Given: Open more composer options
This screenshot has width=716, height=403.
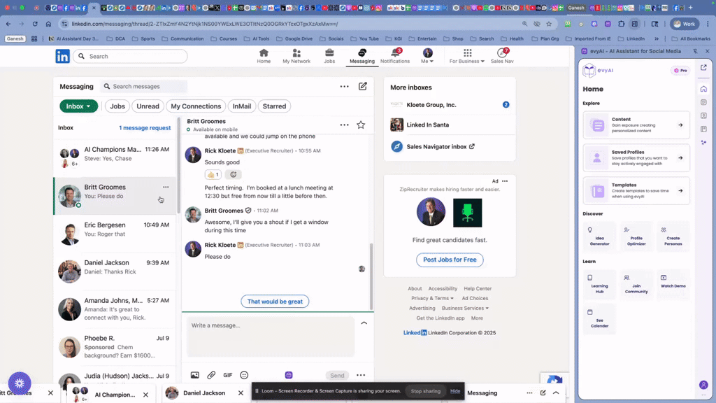Looking at the screenshot, I should pos(361,375).
